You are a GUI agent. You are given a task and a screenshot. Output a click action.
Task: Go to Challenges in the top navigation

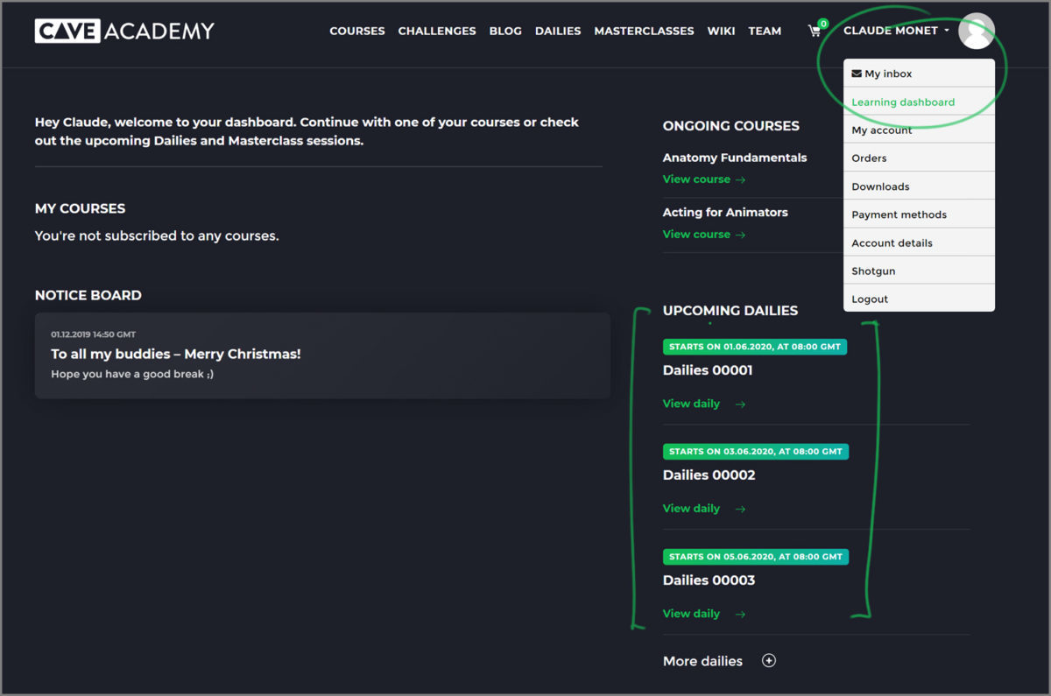pos(437,31)
